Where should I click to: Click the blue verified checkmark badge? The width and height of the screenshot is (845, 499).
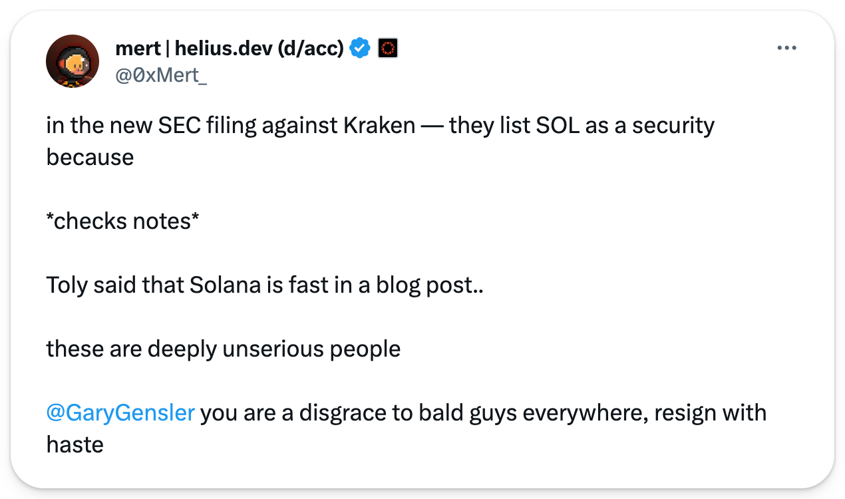tap(360, 48)
